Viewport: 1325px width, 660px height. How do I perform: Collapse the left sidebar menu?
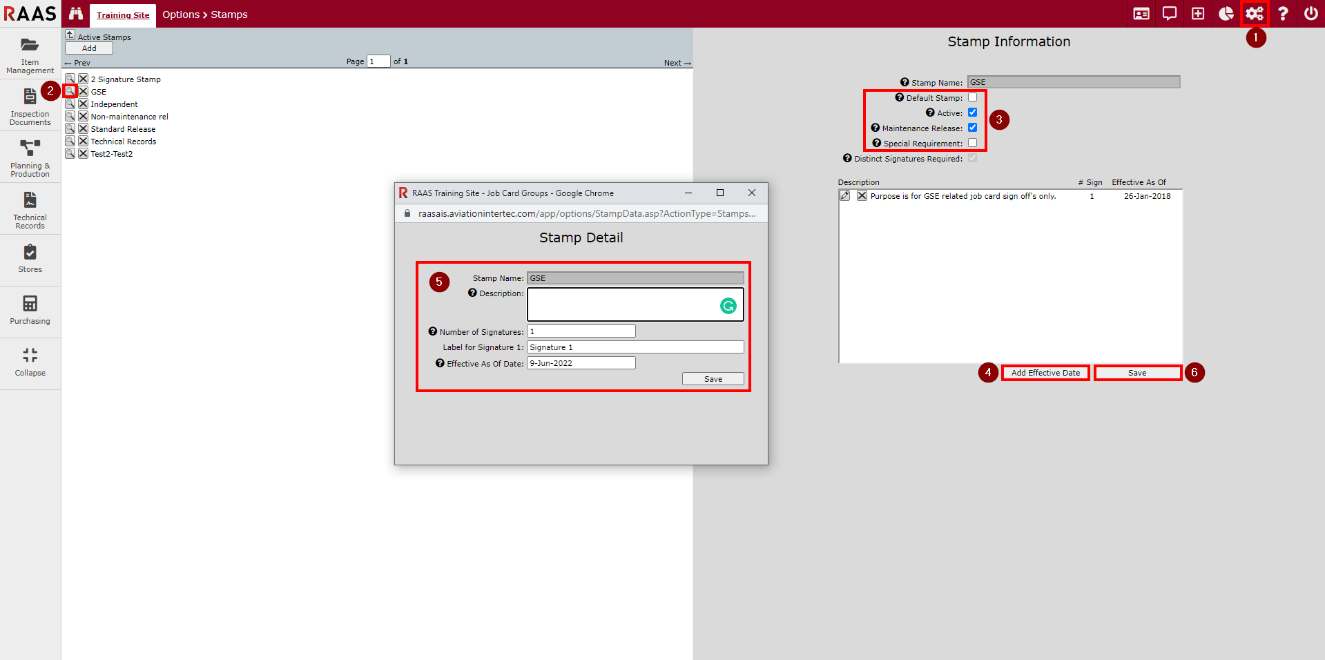[x=30, y=362]
